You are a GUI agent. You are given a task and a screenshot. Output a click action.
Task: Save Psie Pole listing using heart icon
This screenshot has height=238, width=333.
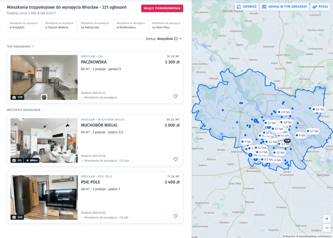pyautogui.click(x=175, y=216)
